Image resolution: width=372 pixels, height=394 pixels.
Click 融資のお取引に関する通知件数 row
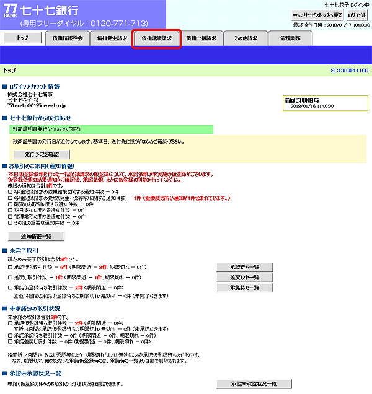51,204
